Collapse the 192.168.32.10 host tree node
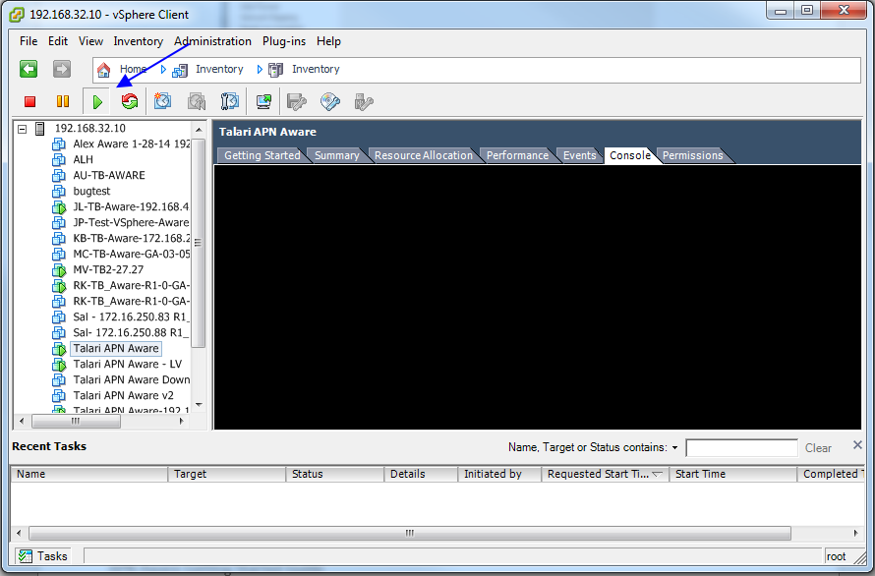Screen dimensions: 875x576 pyautogui.click(x=23, y=129)
